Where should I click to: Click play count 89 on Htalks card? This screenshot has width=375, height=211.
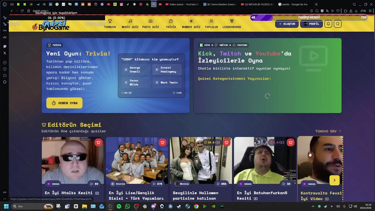coord(94,184)
